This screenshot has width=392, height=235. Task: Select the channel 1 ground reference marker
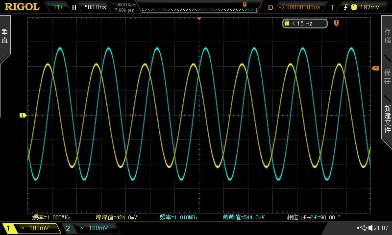tap(23, 115)
